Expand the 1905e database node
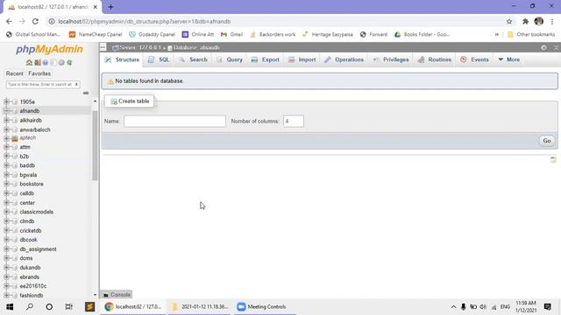 tap(6, 101)
